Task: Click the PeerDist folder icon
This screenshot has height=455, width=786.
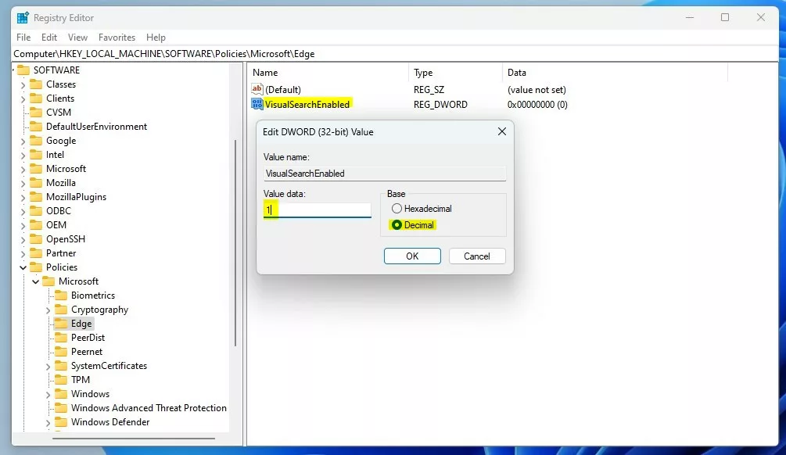Action: pos(61,337)
